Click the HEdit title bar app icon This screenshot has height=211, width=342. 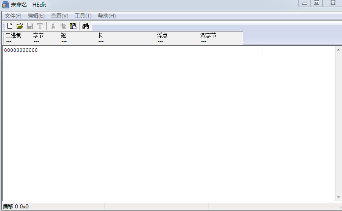[5, 4]
